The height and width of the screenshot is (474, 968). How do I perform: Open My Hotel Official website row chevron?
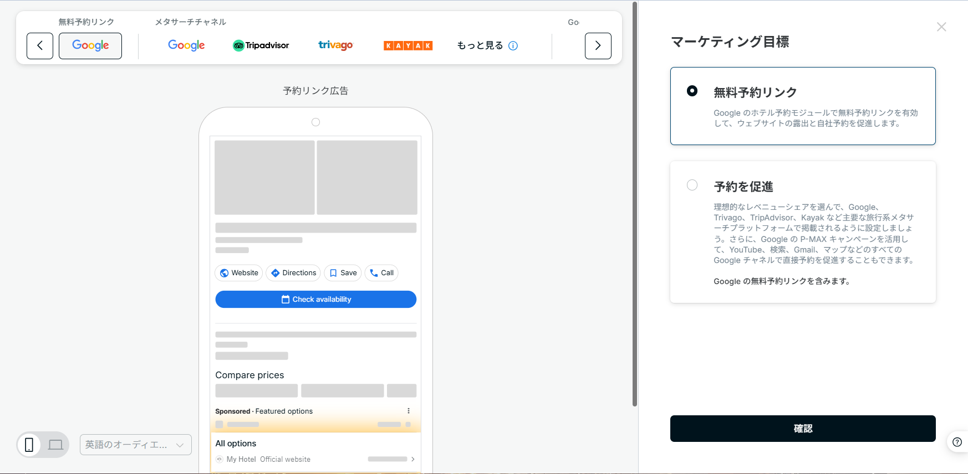point(412,459)
